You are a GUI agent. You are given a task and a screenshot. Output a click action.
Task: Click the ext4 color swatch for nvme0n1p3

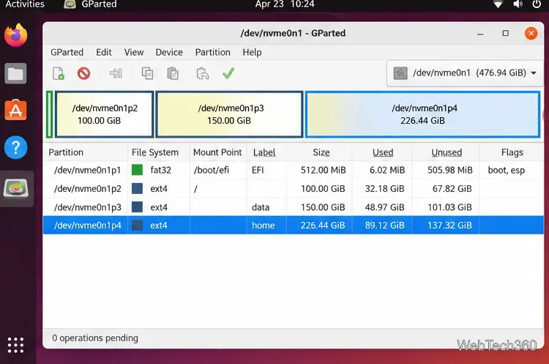point(138,207)
